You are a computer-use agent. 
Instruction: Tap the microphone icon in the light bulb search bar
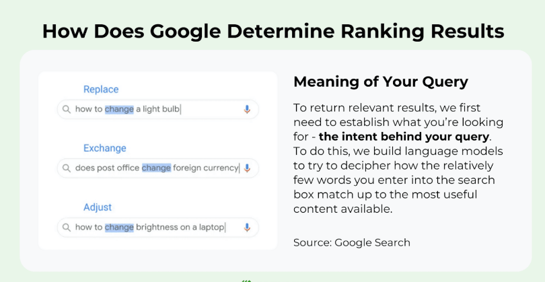247,109
